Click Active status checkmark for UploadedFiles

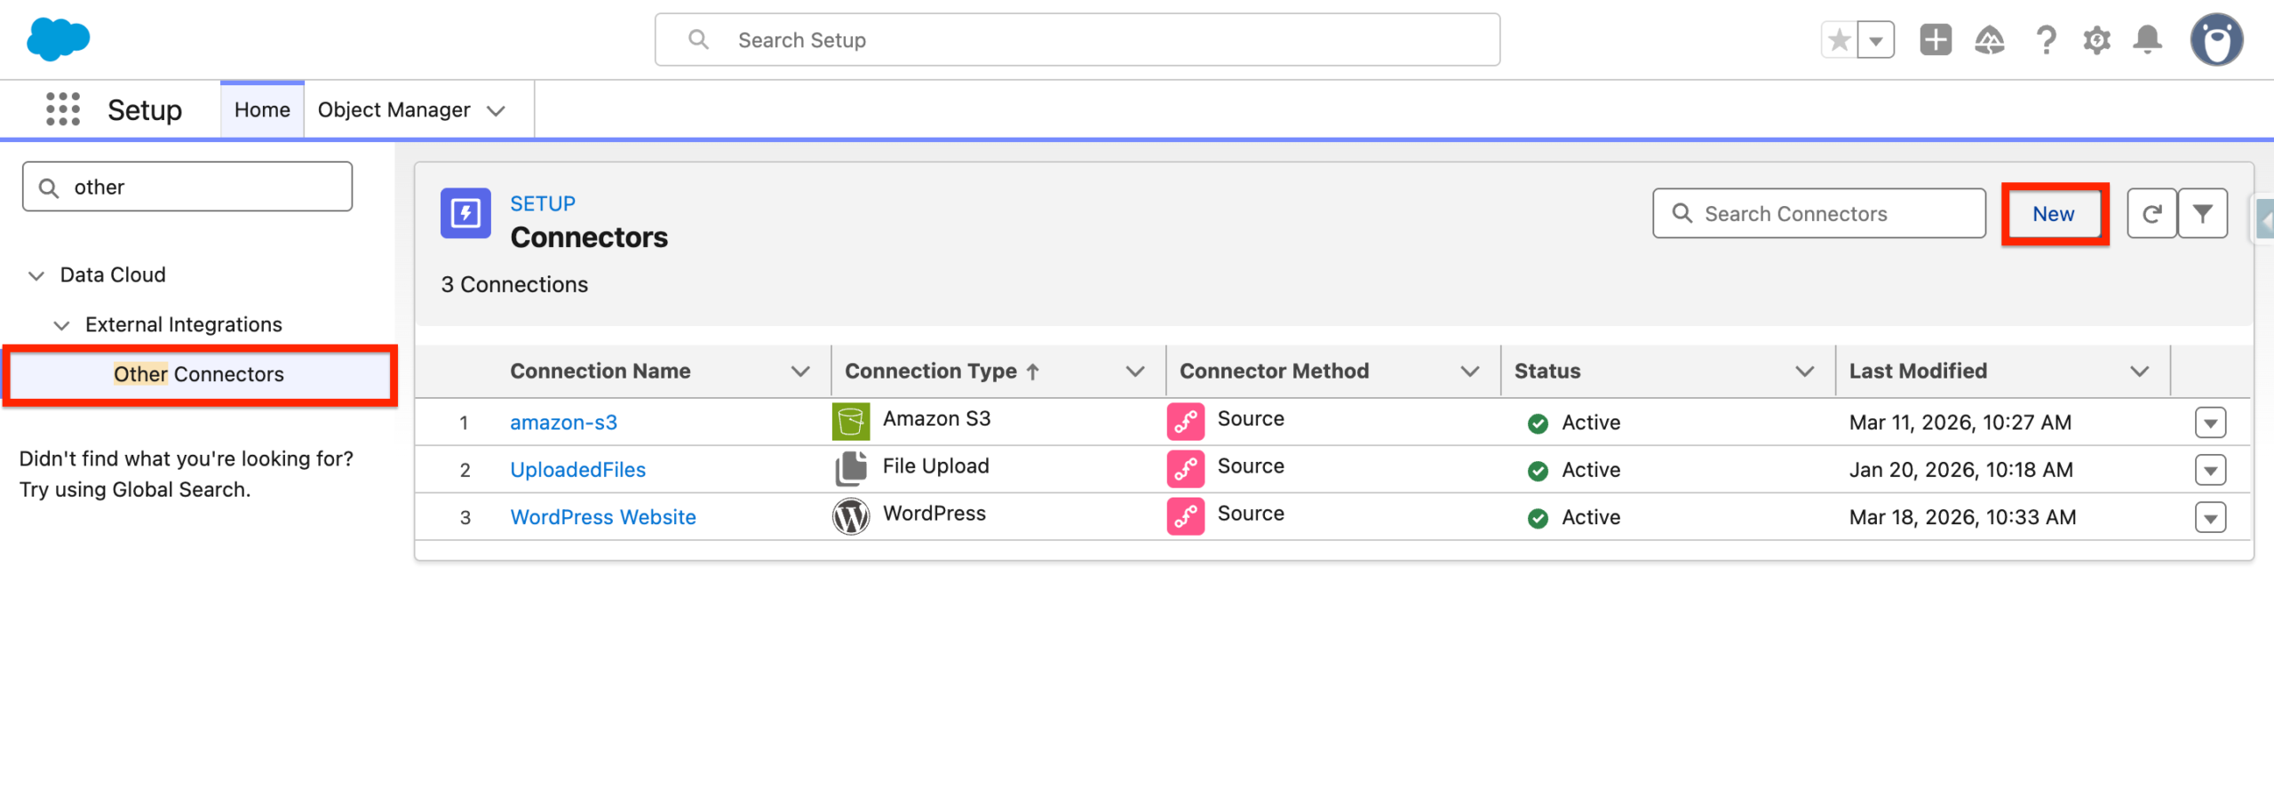coord(1538,471)
